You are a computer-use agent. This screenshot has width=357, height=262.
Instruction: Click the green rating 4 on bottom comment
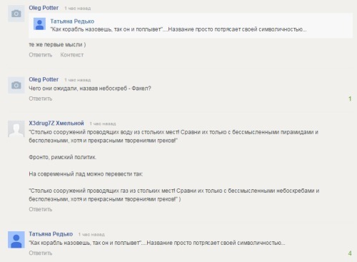coord(350,253)
